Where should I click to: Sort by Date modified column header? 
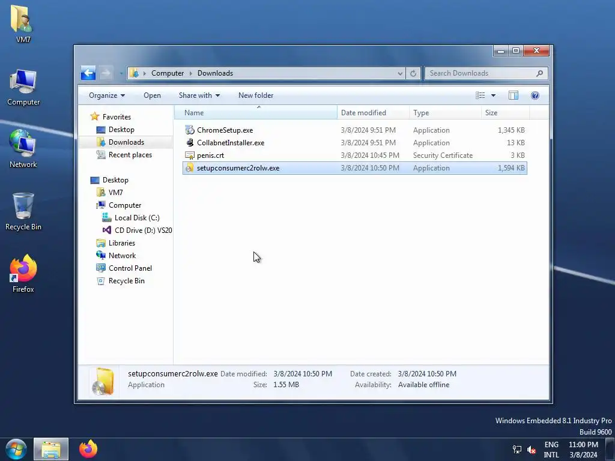(x=373, y=113)
